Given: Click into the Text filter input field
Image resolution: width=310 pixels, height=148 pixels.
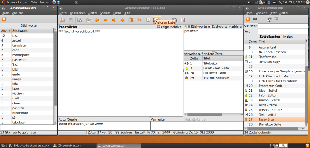Looking at the screenshot, I should tap(283, 32).
